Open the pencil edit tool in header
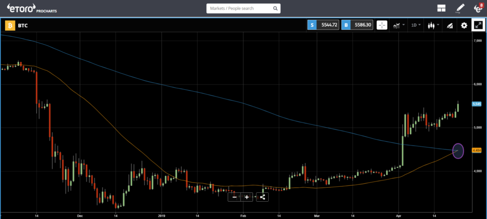Viewport: 487px width, 219px height. coord(460,8)
